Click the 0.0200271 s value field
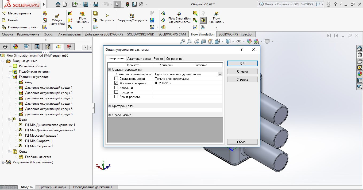This screenshot has height=190, width=363. [188, 83]
